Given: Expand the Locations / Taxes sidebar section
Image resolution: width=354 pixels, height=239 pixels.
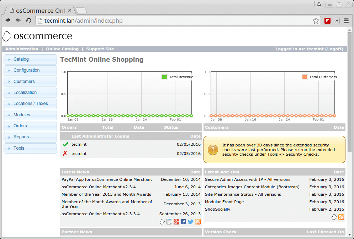Looking at the screenshot, I should (x=30, y=104).
